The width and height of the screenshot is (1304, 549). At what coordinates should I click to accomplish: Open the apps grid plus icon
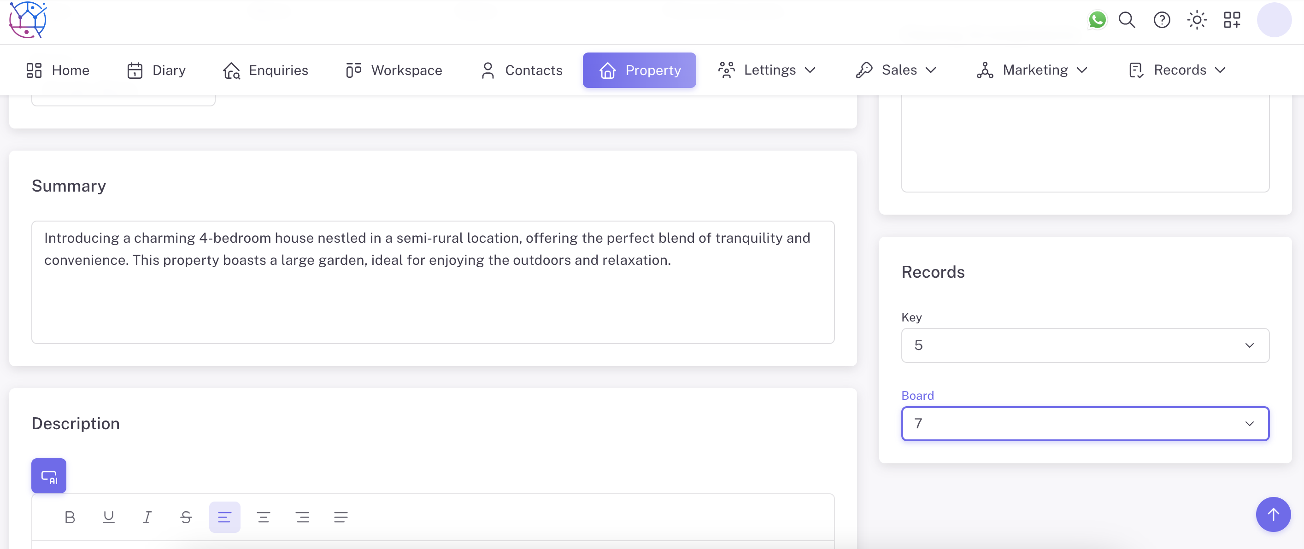pyautogui.click(x=1232, y=20)
